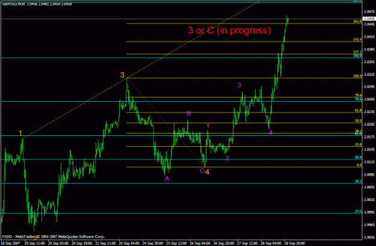Click the 2.0235 price axis value

[x=369, y=112]
